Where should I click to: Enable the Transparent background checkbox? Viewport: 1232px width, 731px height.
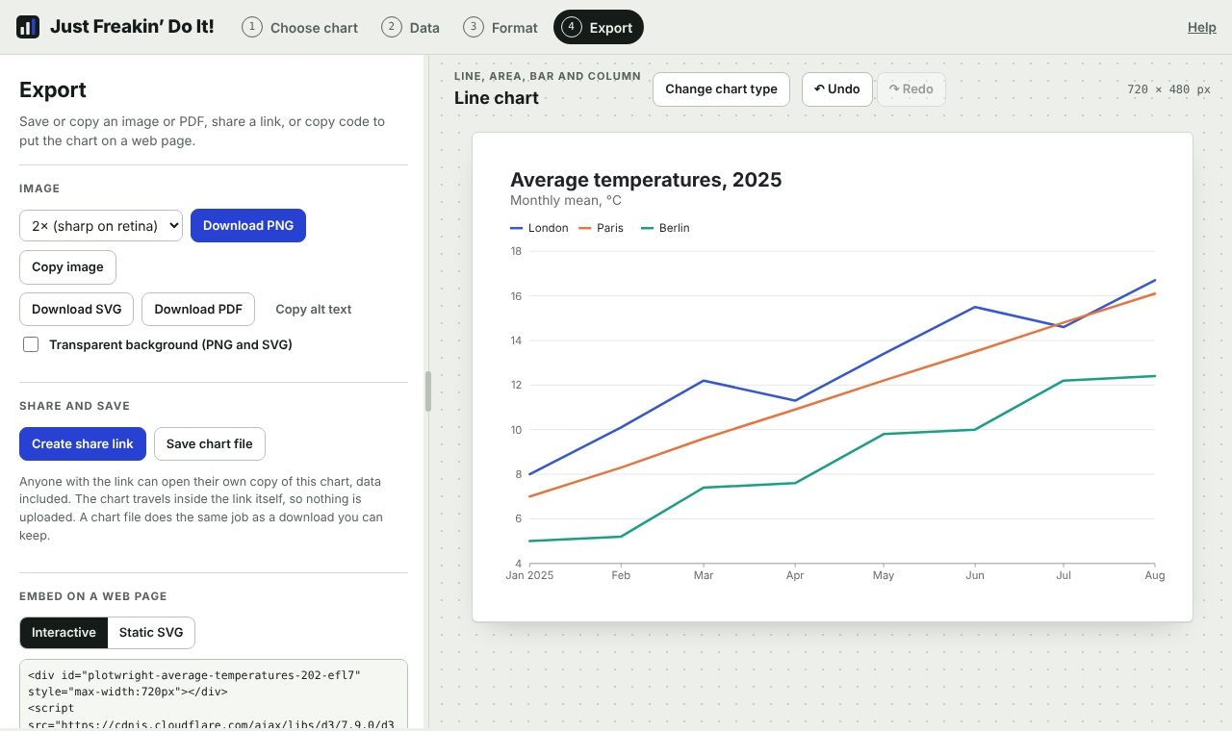31,344
